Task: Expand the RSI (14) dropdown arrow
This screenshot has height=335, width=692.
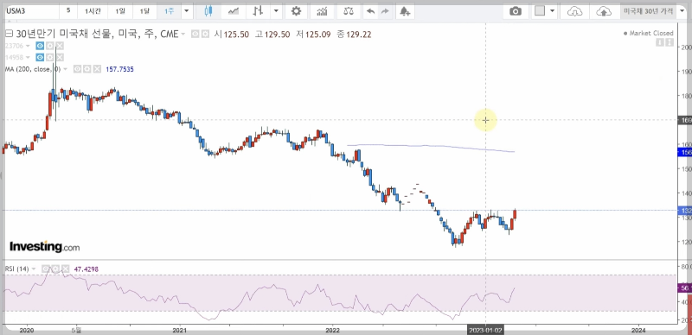Action: [x=35, y=269]
